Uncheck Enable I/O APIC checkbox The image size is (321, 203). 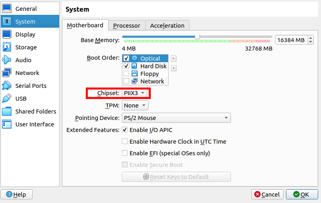click(x=125, y=130)
